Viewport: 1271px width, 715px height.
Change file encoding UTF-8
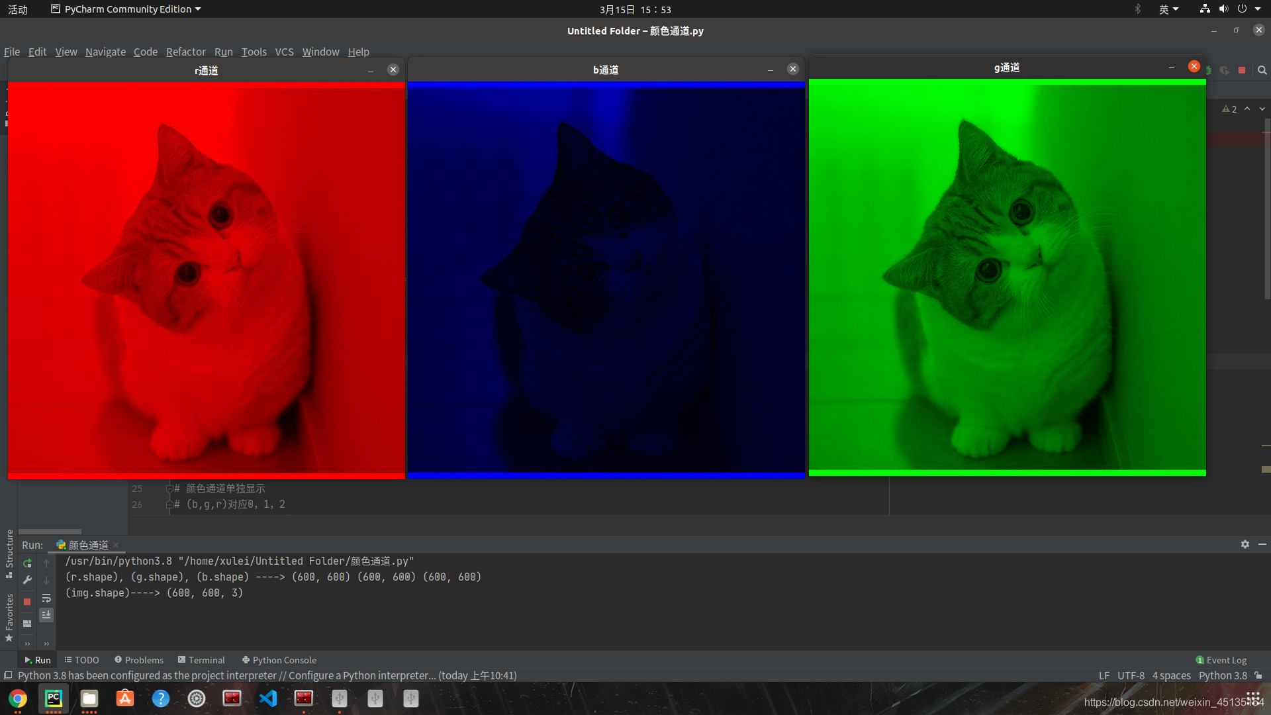[x=1131, y=675]
